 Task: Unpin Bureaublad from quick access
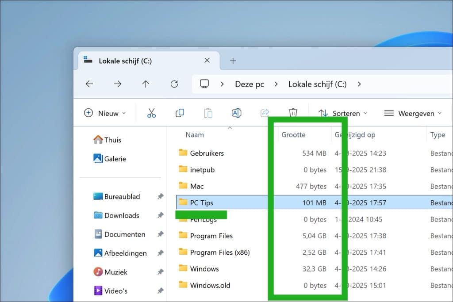160,197
